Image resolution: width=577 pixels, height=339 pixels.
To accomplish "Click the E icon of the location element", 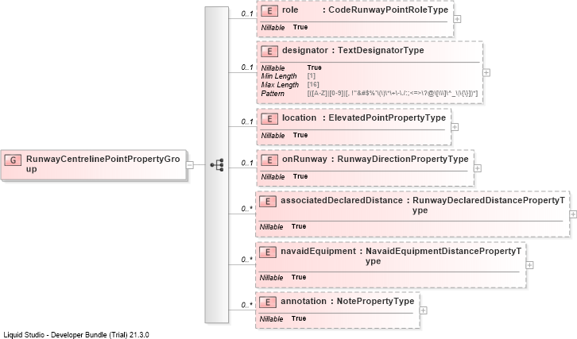I will 269,119.
